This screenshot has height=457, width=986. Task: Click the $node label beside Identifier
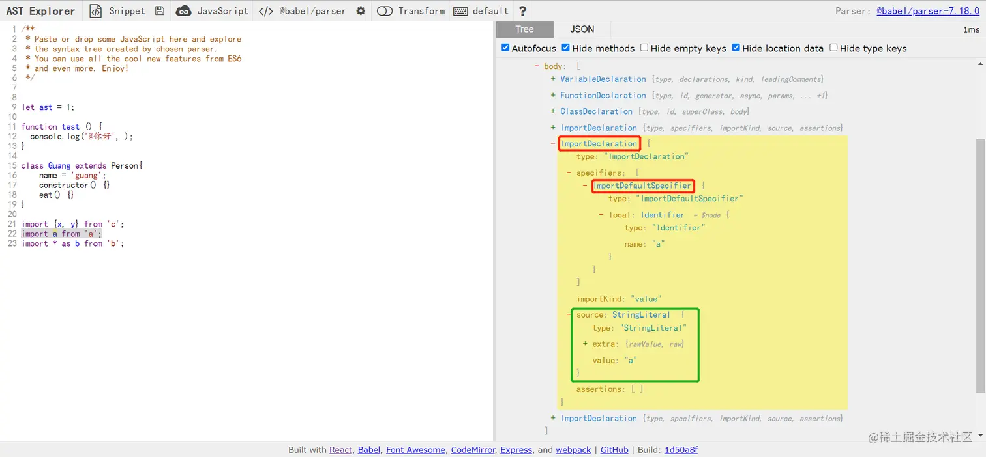710,215
